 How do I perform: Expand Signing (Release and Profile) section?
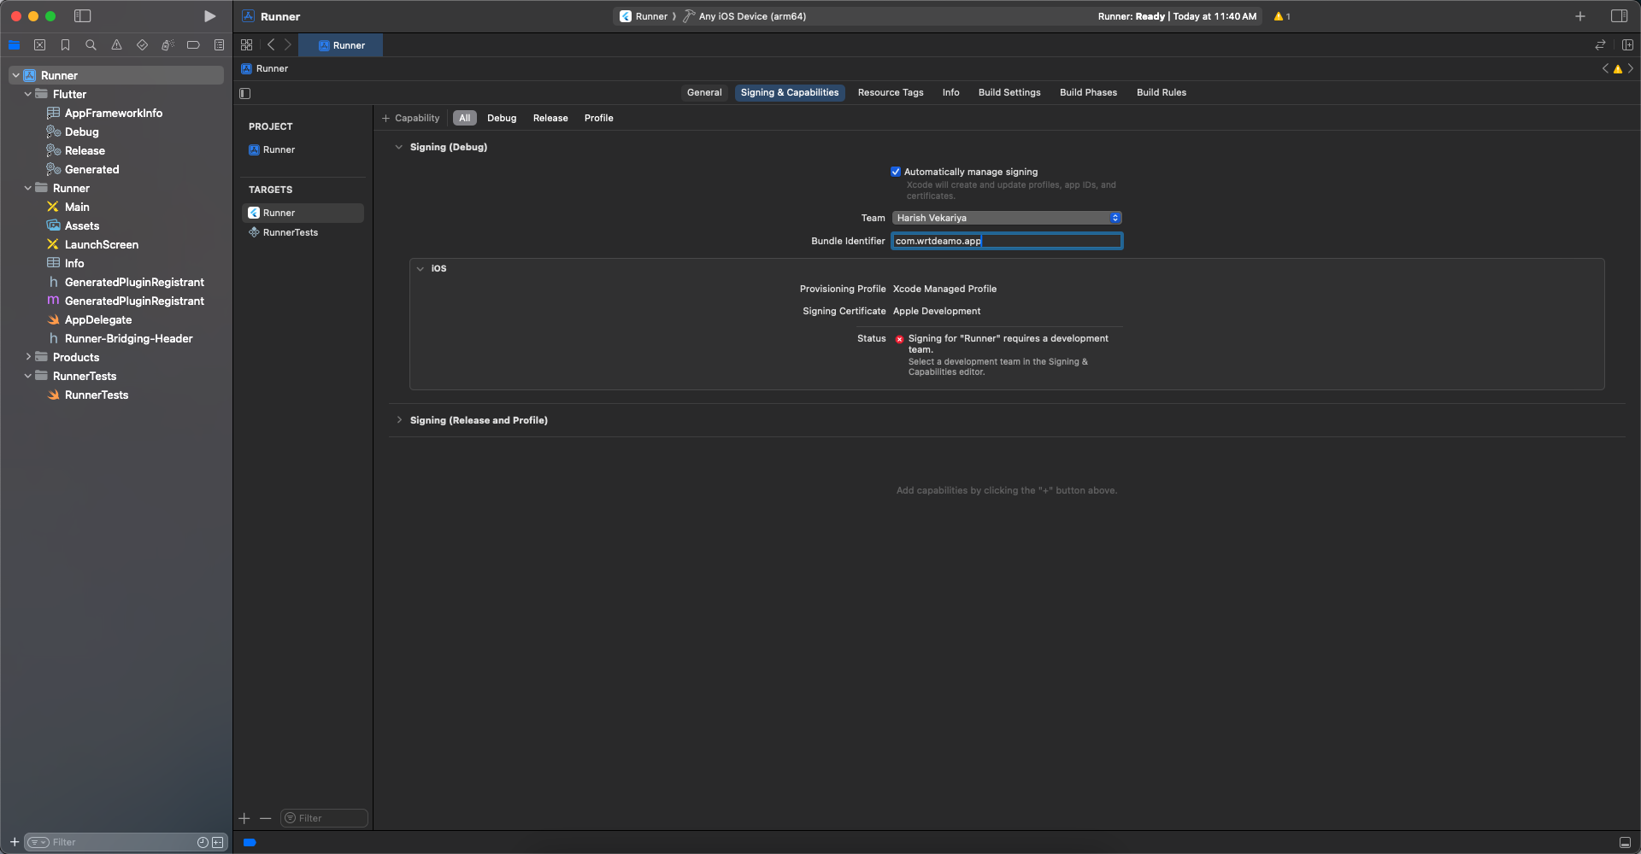398,420
